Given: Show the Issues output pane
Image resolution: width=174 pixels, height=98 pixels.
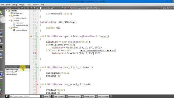Looking at the screenshot, I should point(46,96).
